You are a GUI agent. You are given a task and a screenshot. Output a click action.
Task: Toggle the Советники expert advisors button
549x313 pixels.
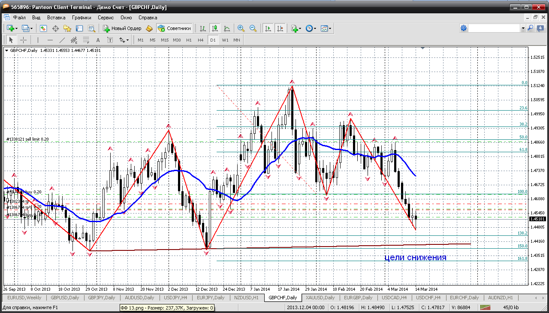(174, 28)
